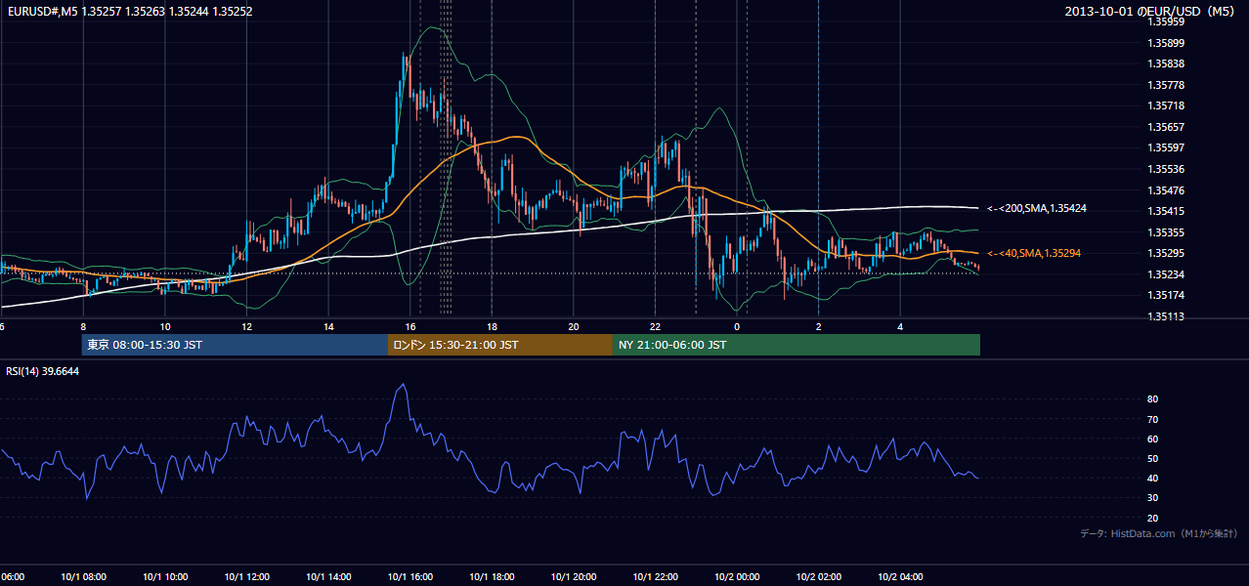Viewport: 1249px width, 586px height.
Task: Click price axis value 1.35959
Action: pyautogui.click(x=1167, y=21)
